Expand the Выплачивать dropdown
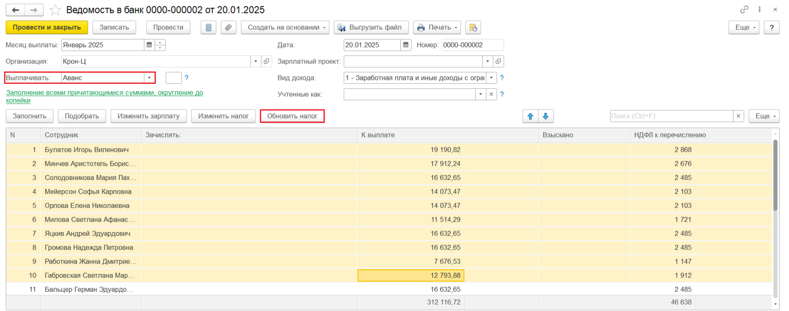Image resolution: width=789 pixels, height=311 pixels. 149,78
